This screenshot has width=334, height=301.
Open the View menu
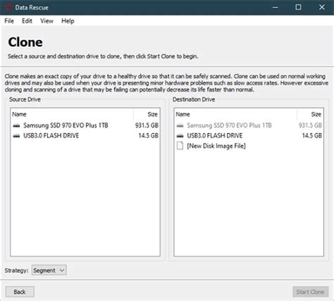pyautogui.click(x=47, y=21)
